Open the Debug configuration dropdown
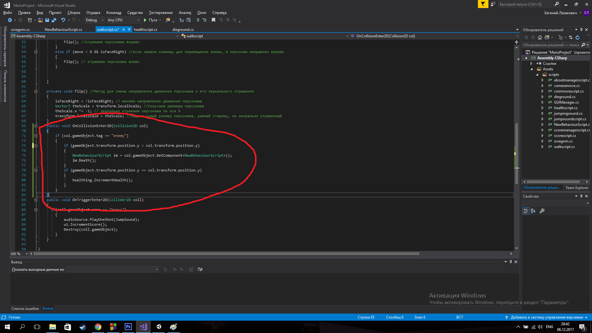 [95, 20]
